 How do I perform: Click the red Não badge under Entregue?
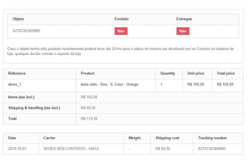[183, 31]
